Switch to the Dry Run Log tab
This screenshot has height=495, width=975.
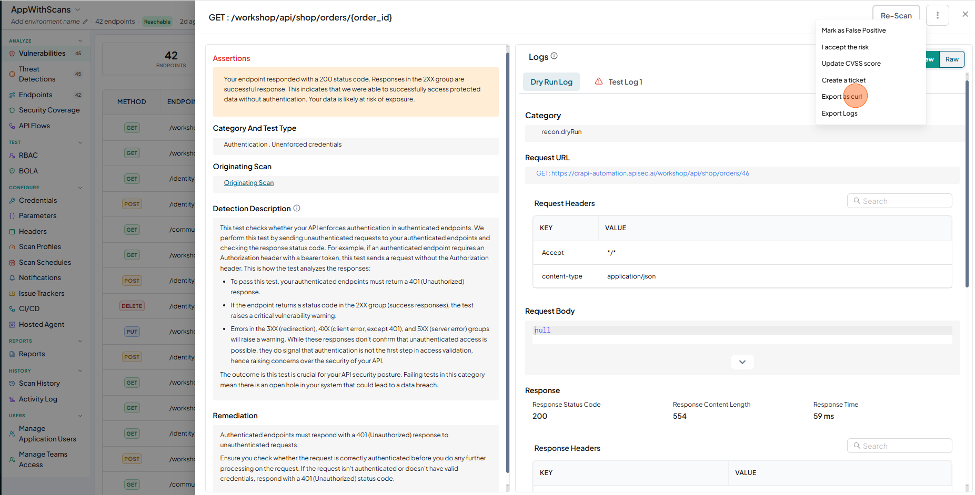[x=551, y=82]
